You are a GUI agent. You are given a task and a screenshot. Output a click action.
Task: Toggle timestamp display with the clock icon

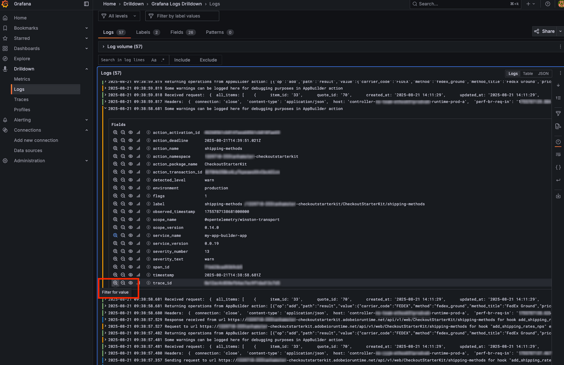[x=558, y=142]
